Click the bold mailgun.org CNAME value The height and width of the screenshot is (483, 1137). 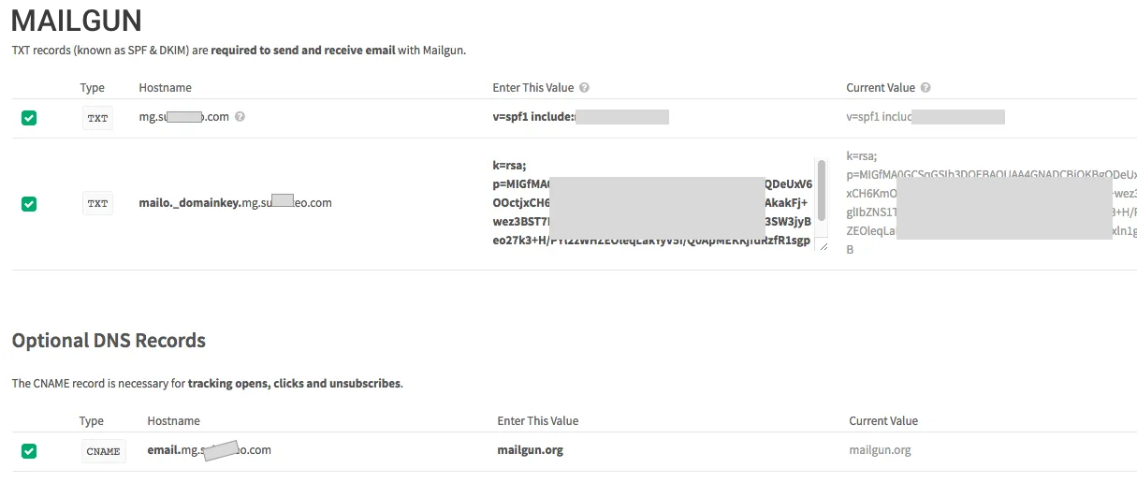click(530, 450)
